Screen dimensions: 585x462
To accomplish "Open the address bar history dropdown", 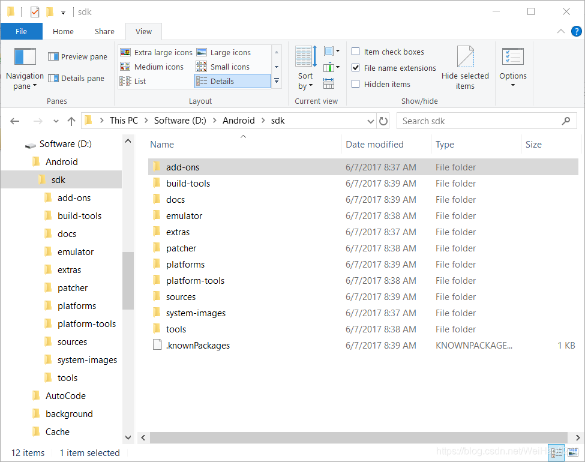I will [x=370, y=121].
